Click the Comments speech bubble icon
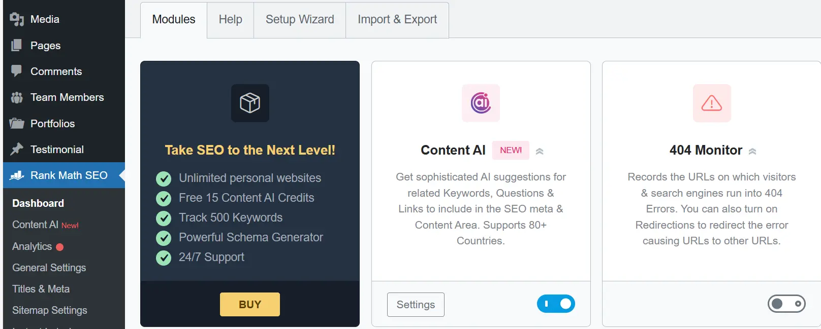Viewport: 821px width, 329px height. click(17, 71)
